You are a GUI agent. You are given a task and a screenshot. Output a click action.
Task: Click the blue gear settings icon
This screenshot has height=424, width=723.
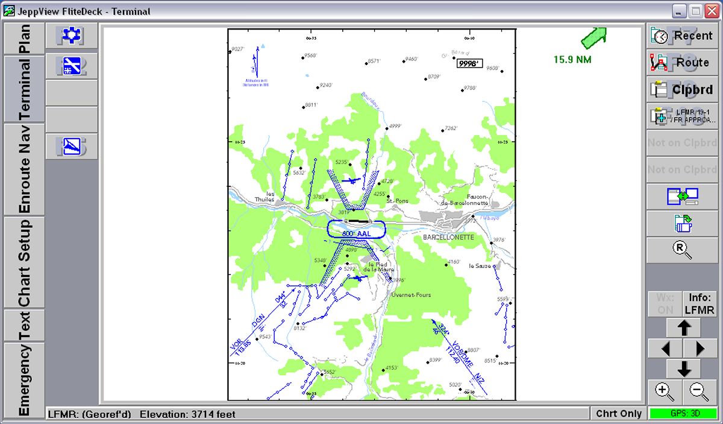(71, 36)
